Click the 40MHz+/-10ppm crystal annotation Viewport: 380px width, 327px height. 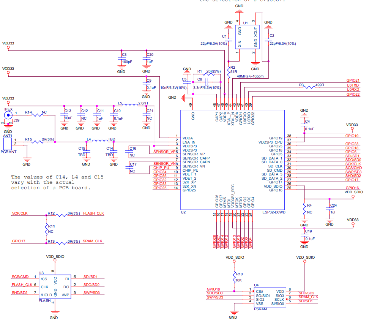[250, 76]
